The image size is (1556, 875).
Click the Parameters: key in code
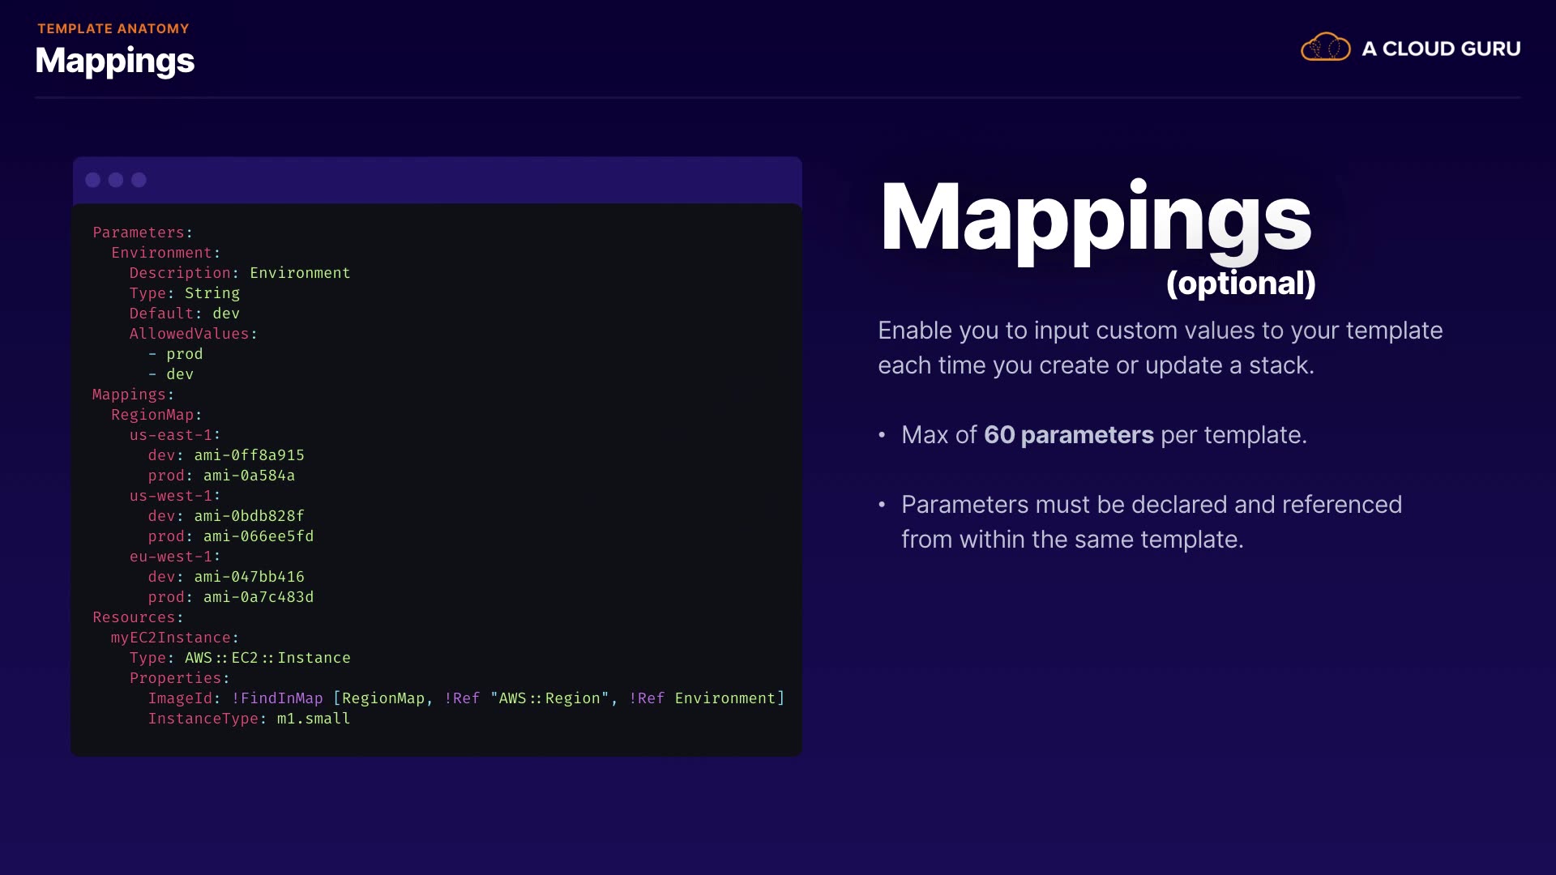coord(143,233)
